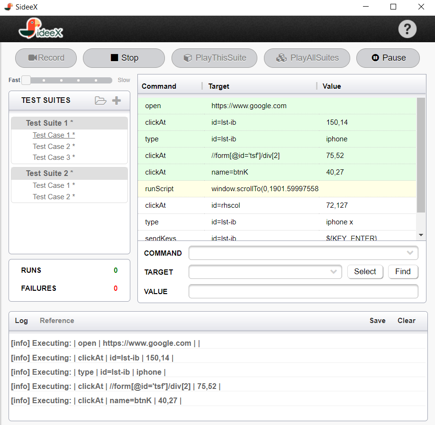The width and height of the screenshot is (435, 425).
Task: Click PlayThisSuite button
Action: click(215, 58)
